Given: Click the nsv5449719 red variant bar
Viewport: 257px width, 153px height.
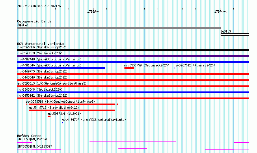Looking at the screenshot, I should coord(72,110).
